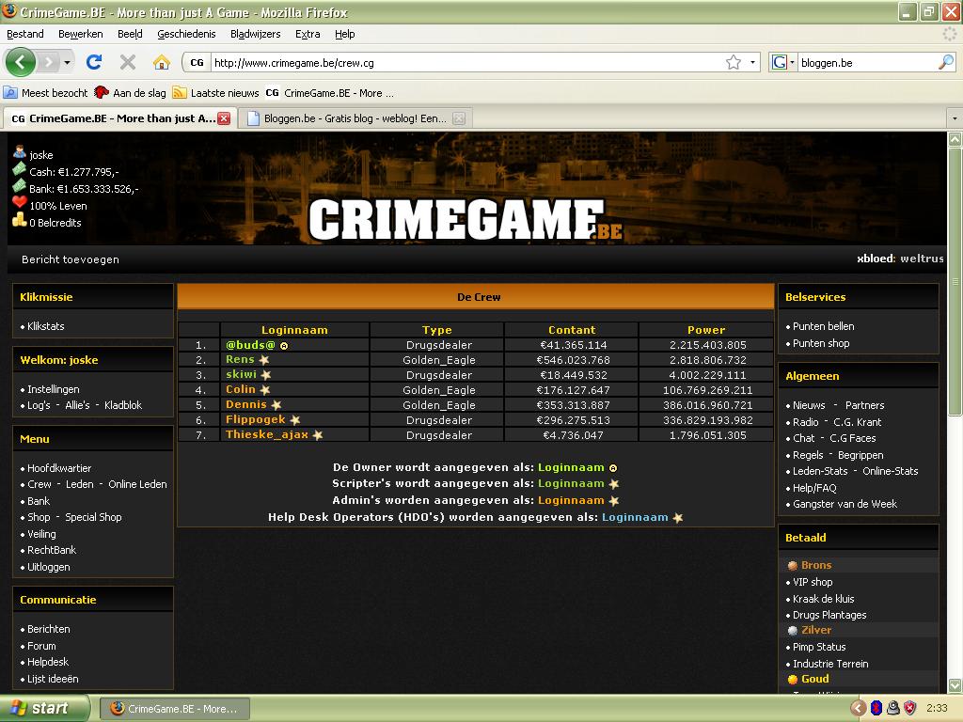The image size is (963, 722).
Task: Open Kraak de kluis link
Action: (824, 599)
